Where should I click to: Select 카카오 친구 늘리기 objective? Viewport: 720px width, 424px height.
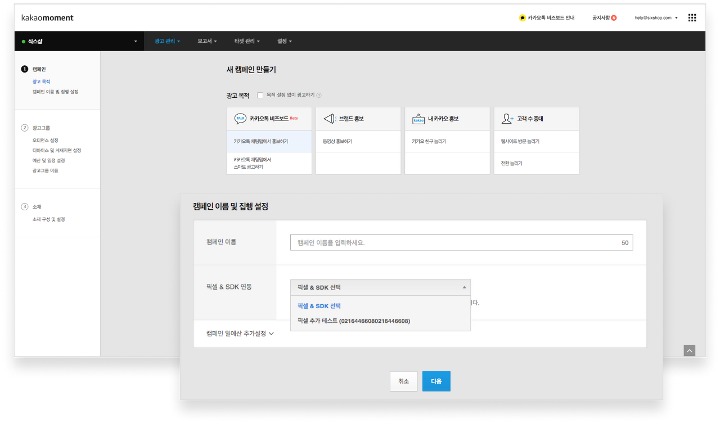(447, 142)
